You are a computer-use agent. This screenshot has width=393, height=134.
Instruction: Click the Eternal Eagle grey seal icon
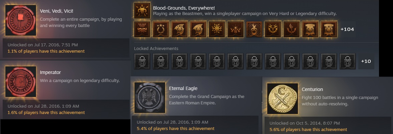click(150, 97)
